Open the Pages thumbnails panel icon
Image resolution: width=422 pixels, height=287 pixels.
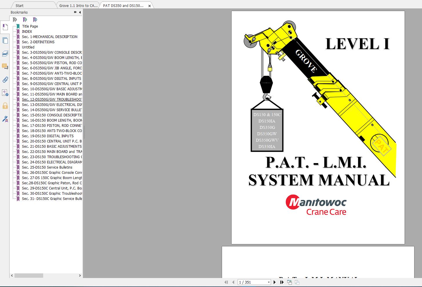click(x=5, y=40)
